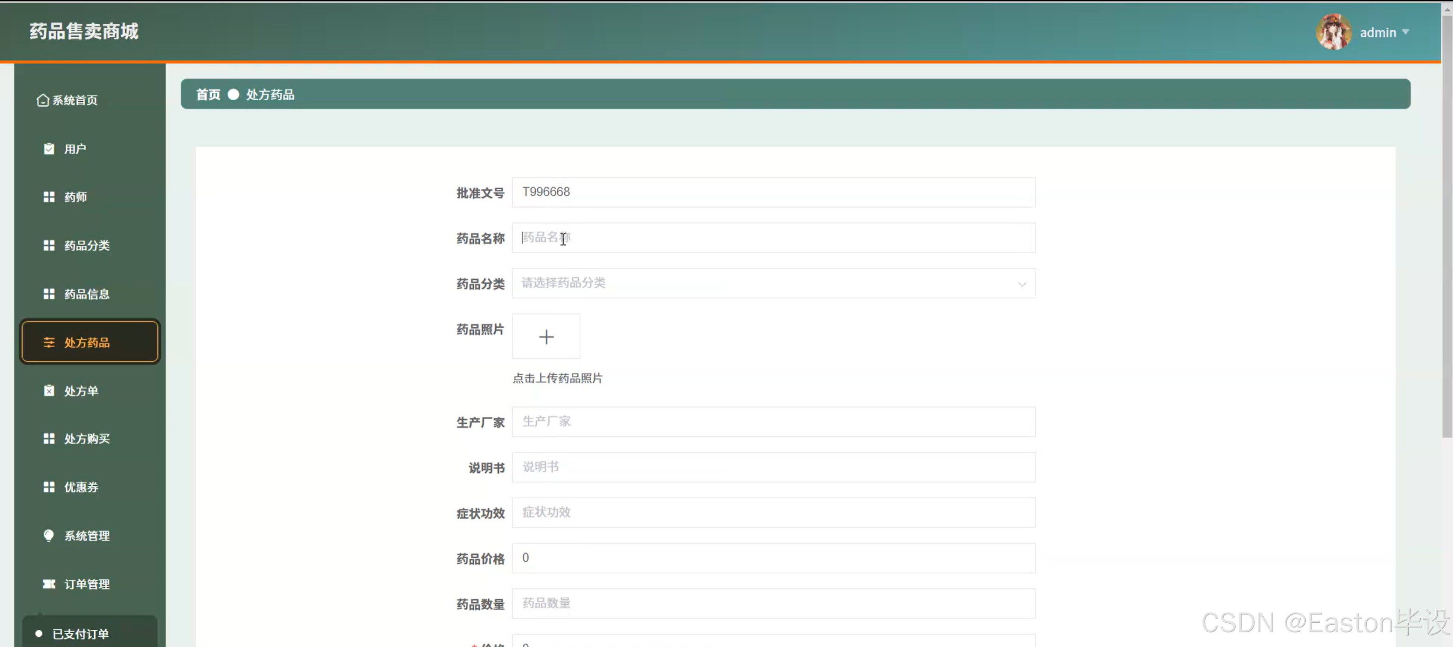Select 已支付订单 submenu entry
The image size is (1453, 647).
click(90, 634)
